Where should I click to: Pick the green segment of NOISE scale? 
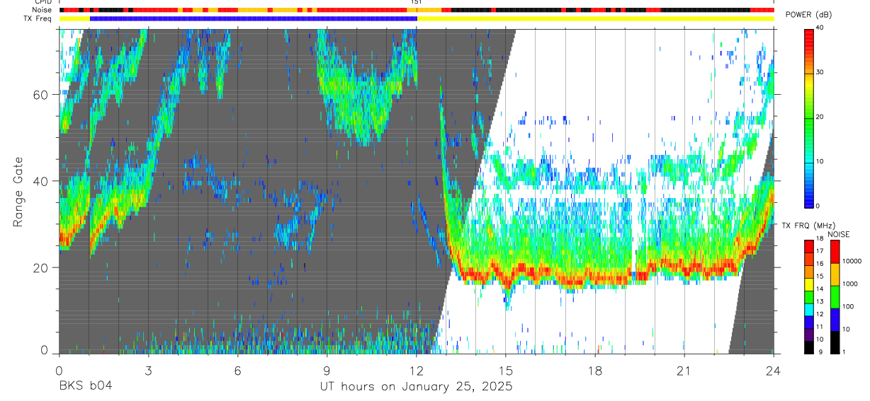[x=835, y=297]
